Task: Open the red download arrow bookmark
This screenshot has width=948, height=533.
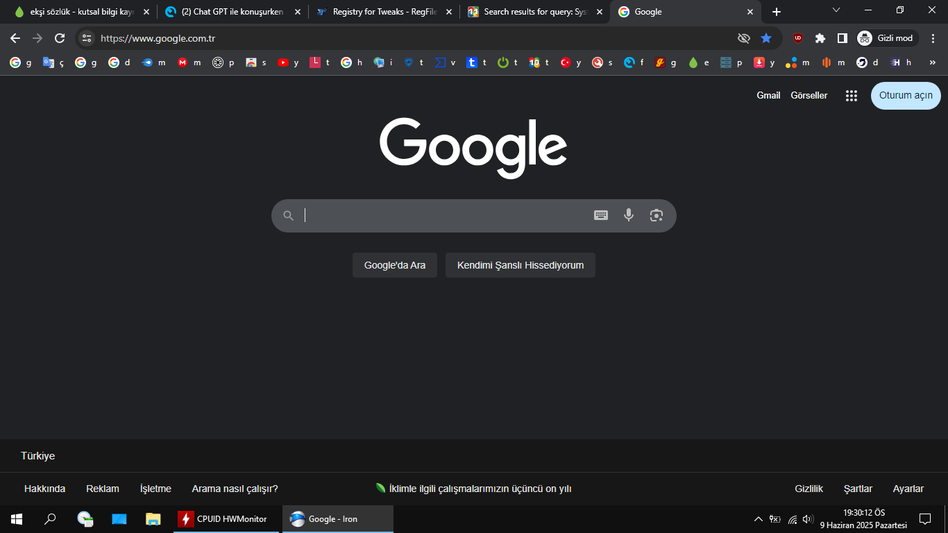Action: click(x=765, y=62)
